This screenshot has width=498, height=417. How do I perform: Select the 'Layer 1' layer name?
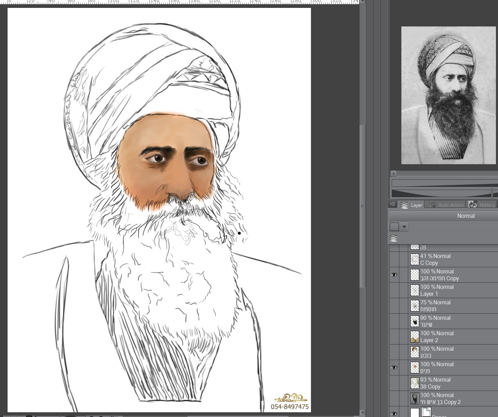pos(429,294)
